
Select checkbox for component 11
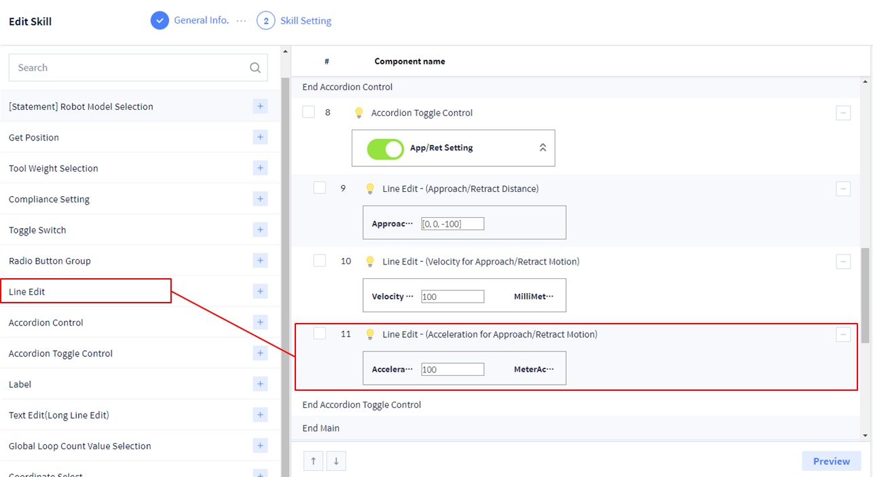coord(320,334)
